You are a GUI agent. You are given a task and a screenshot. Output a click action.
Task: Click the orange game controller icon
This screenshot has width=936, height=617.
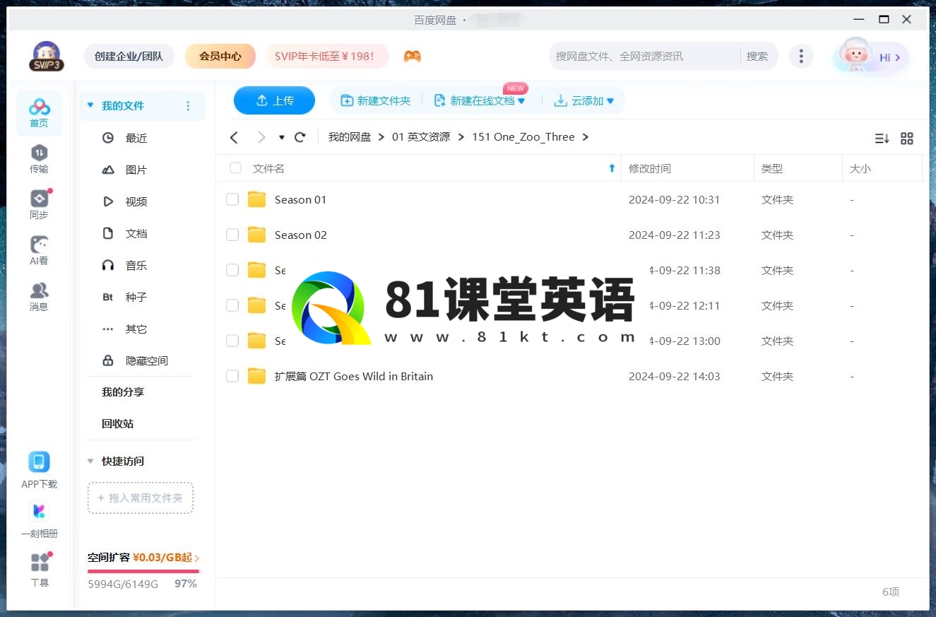413,57
